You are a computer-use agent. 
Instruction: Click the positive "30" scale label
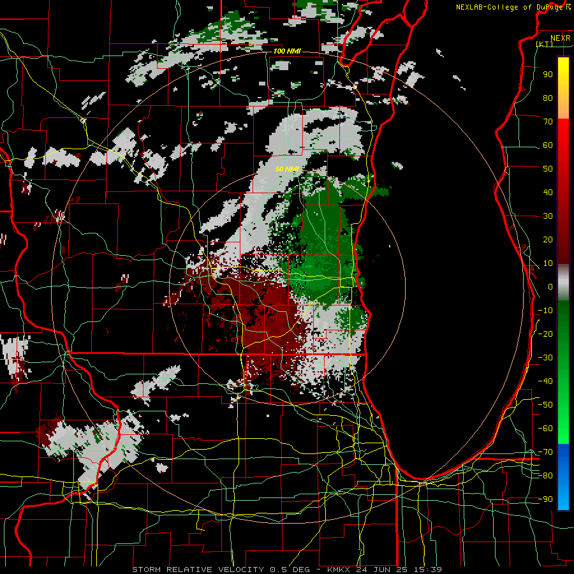click(x=548, y=216)
